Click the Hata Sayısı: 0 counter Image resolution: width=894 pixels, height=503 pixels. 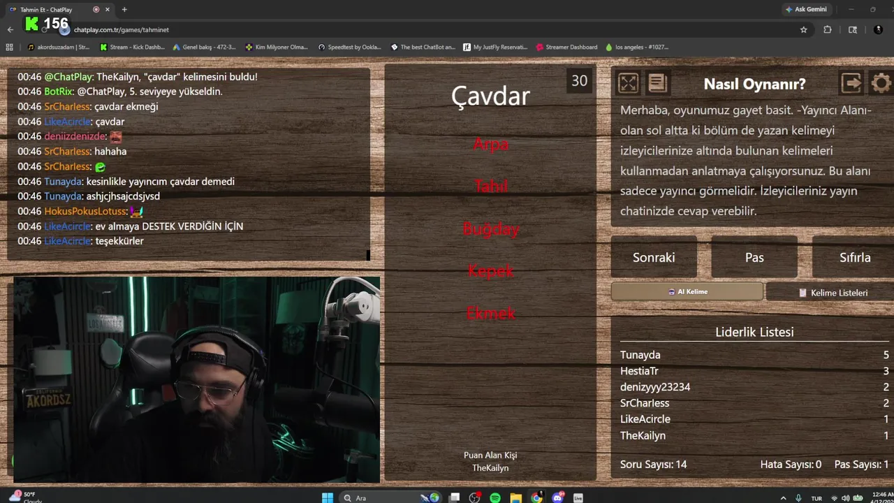(791, 465)
